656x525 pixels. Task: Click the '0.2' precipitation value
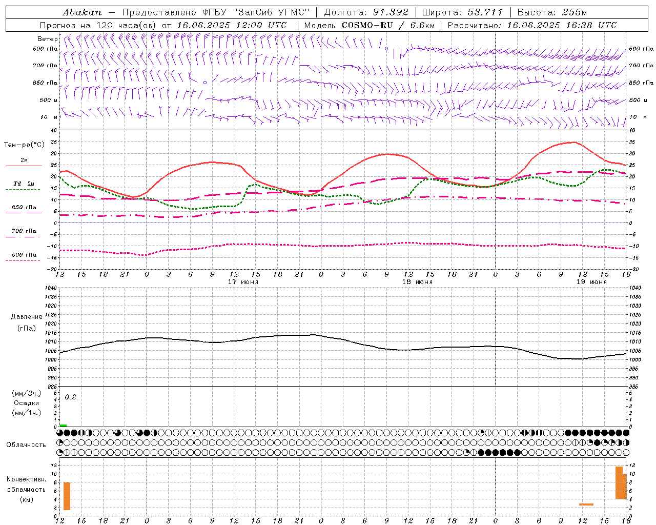(70, 397)
